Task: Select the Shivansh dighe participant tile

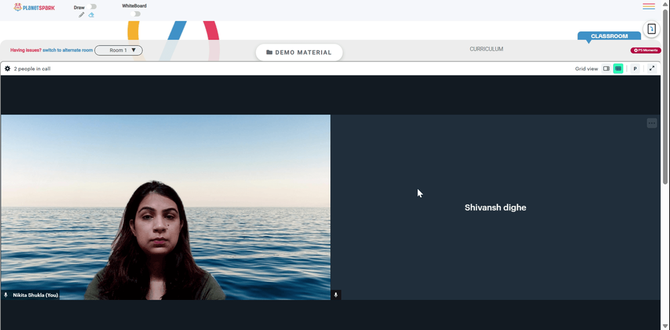Action: pos(495,207)
